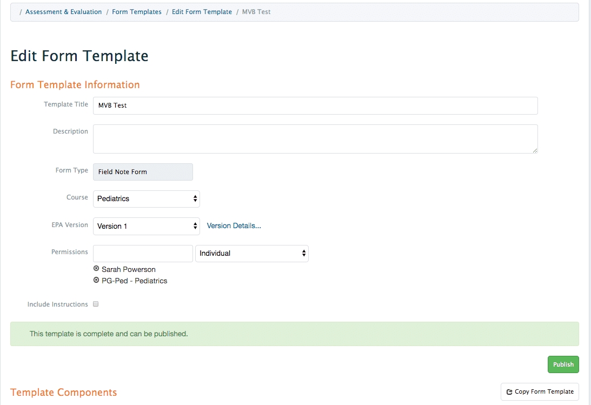Open the Course dropdown showing Pediatrics
Image resolution: width=591 pixels, height=405 pixels.
(x=146, y=198)
